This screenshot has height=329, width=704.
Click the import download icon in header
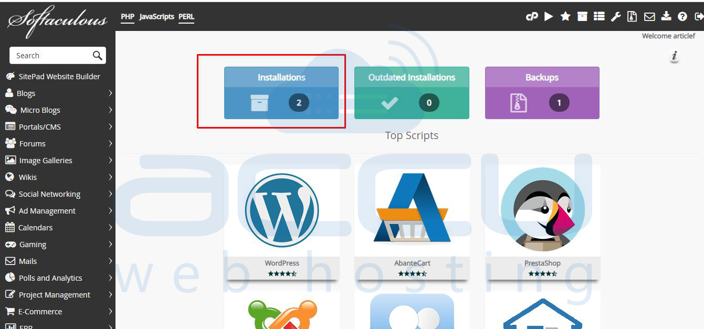[x=666, y=17]
